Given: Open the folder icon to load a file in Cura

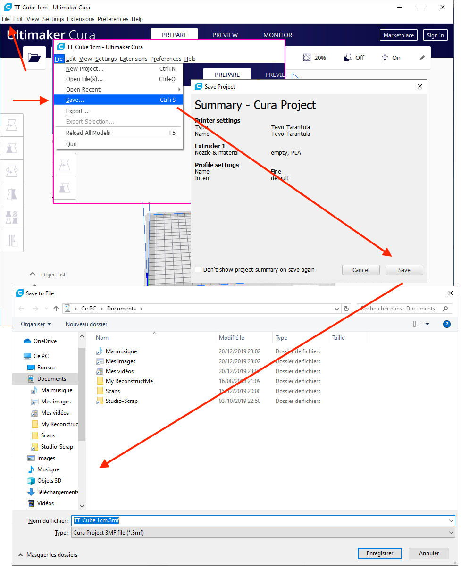Looking at the screenshot, I should [x=34, y=58].
